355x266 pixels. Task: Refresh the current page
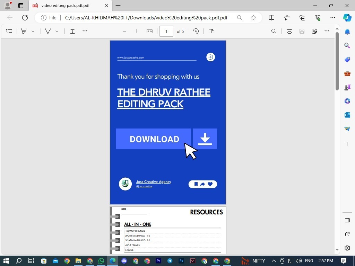[25, 18]
